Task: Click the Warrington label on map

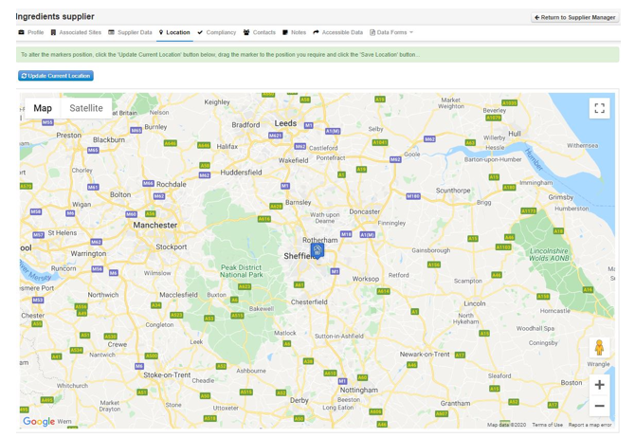Action: pos(88,254)
